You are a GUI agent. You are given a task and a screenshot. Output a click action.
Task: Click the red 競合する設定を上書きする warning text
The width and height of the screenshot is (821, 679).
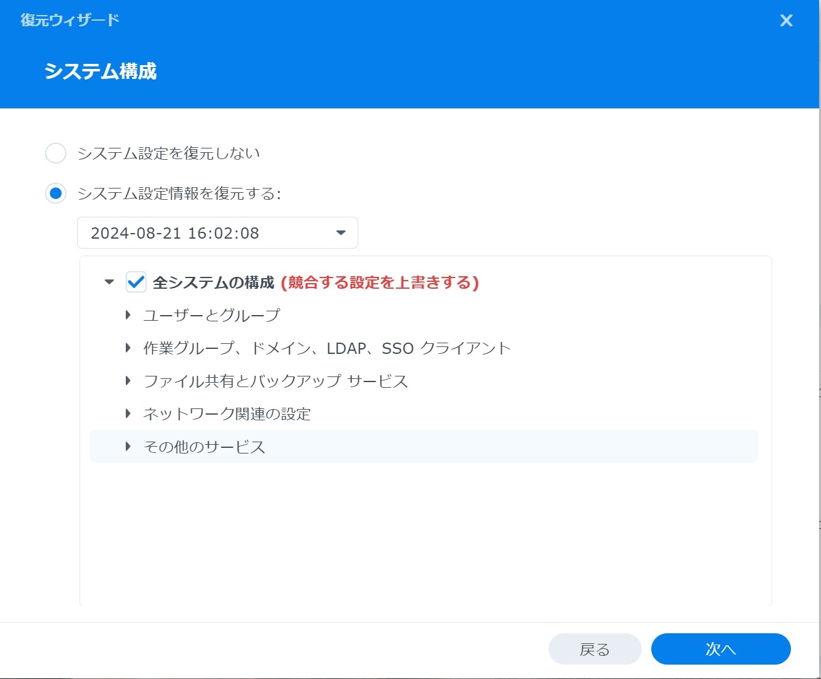click(380, 283)
